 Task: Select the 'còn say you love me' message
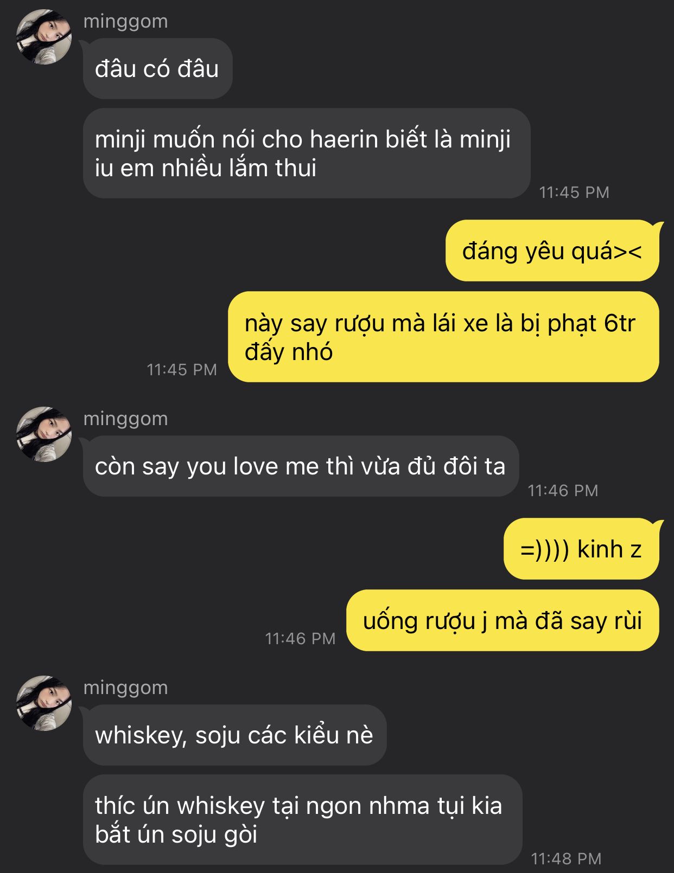301,466
